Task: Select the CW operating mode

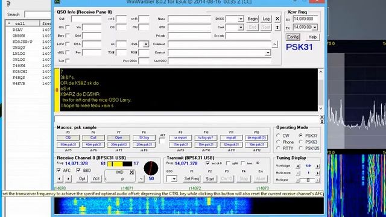Action: (x=278, y=136)
